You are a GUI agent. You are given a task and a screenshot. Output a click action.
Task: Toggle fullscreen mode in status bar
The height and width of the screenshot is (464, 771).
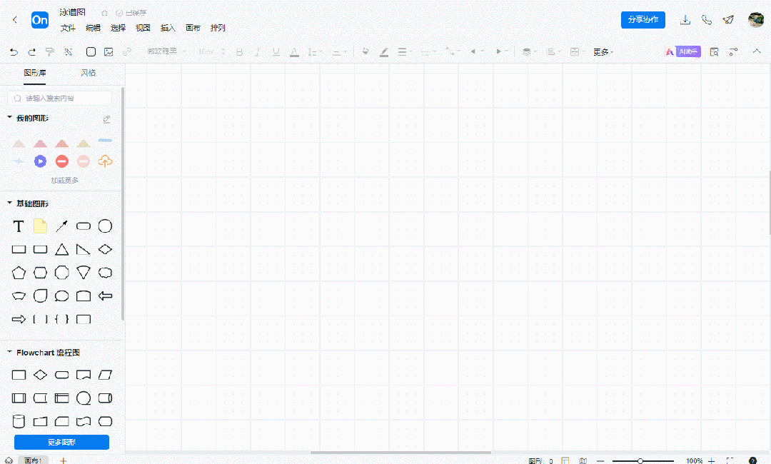730,460
